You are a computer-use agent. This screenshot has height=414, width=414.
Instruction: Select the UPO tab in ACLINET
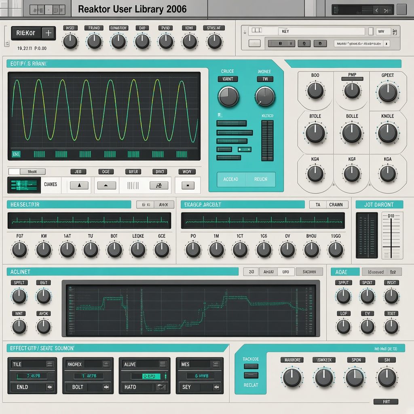point(286,272)
